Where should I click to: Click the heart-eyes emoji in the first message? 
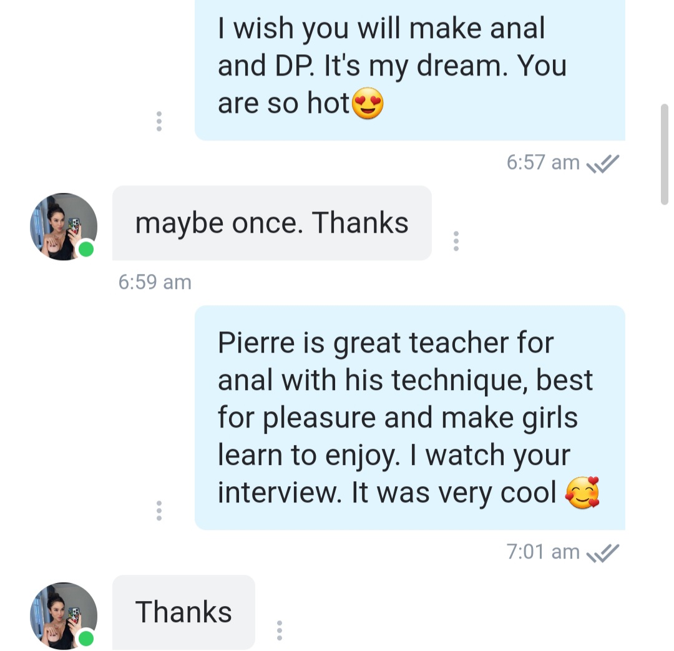(368, 105)
